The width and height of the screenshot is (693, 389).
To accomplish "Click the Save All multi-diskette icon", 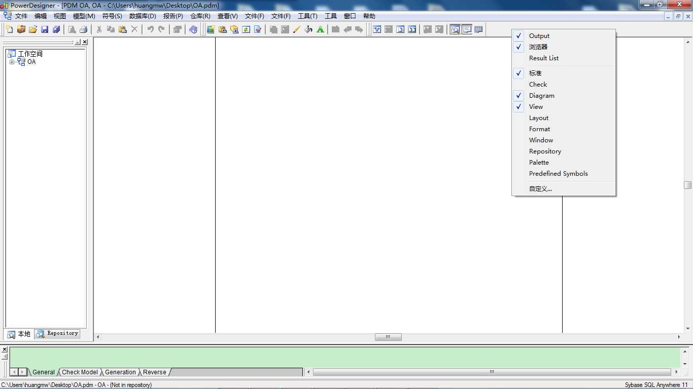I will click(x=56, y=29).
